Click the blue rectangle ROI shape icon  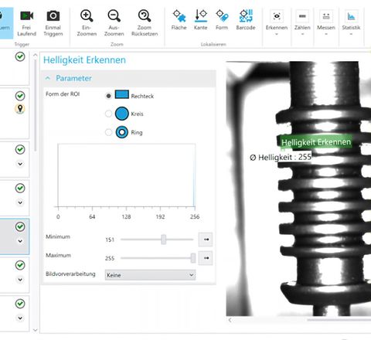pos(122,94)
